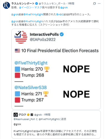
Task: Open the @Rasmussen_Poll reply mention link
Action: coord(24,119)
